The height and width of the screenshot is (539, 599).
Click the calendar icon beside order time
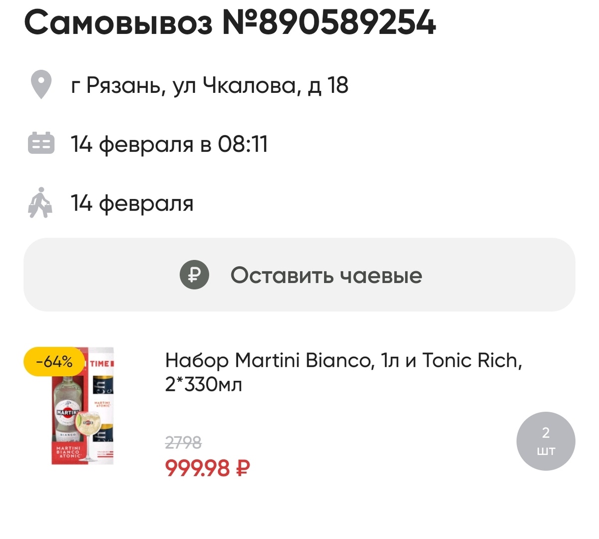(41, 144)
